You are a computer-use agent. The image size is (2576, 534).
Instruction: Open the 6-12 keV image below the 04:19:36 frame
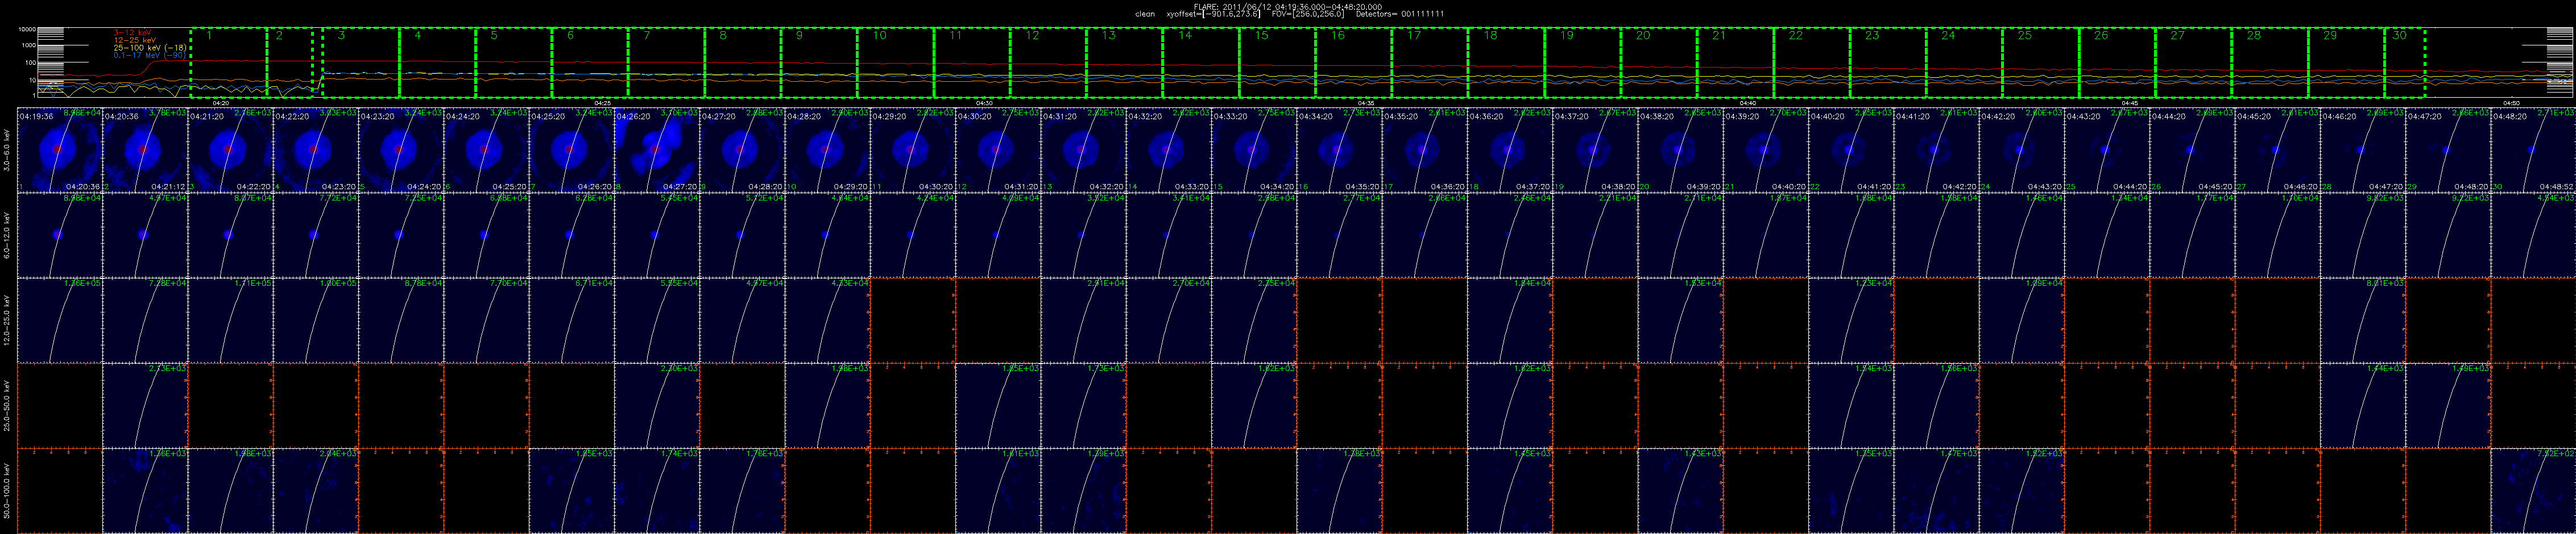[x=59, y=235]
